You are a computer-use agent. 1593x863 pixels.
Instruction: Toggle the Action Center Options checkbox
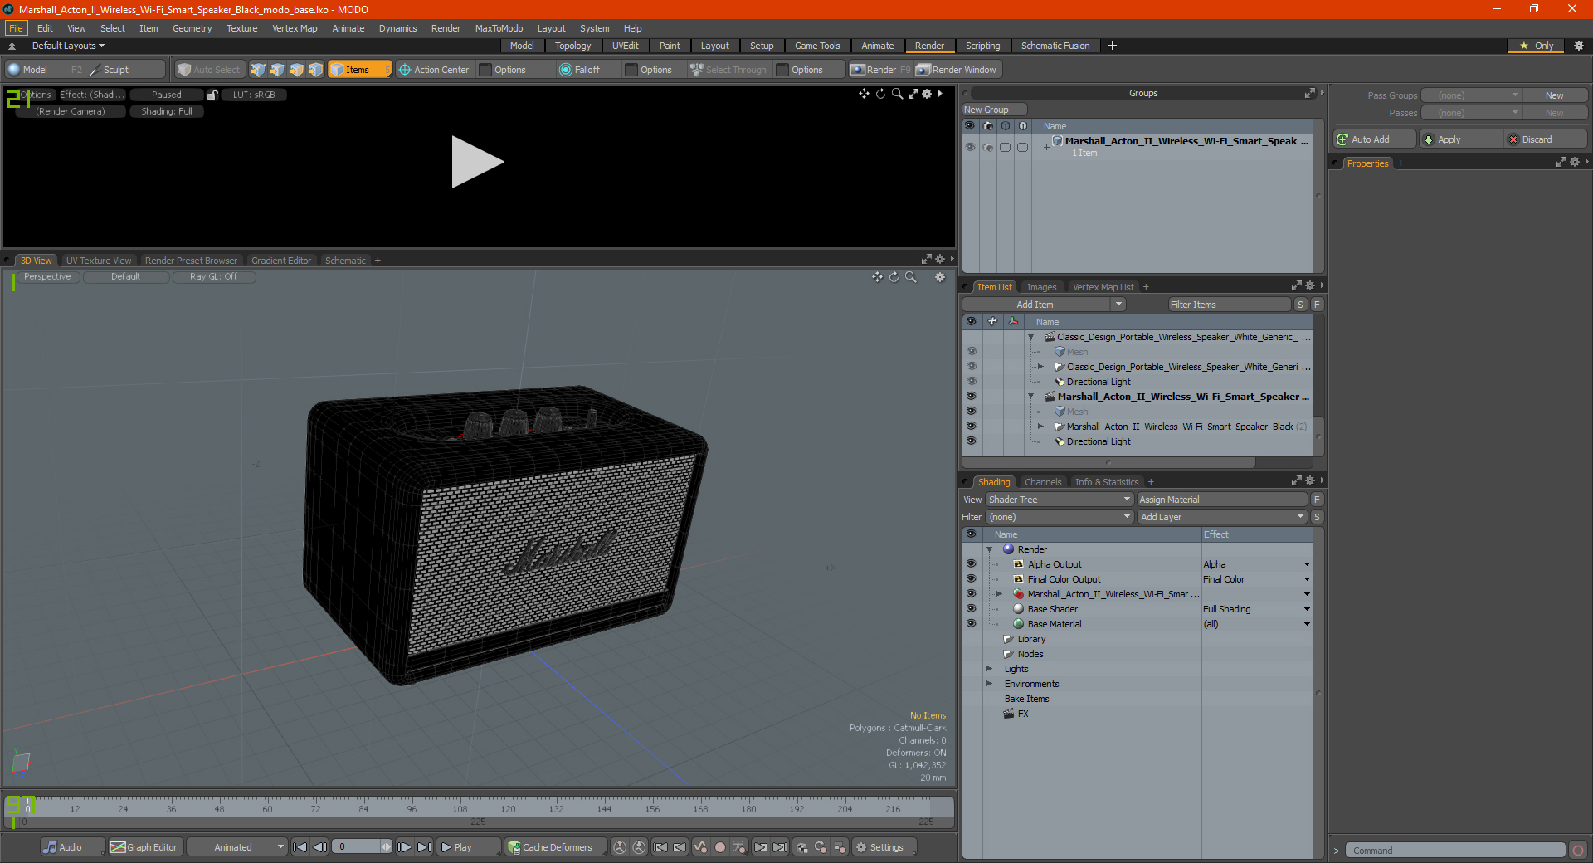486,70
